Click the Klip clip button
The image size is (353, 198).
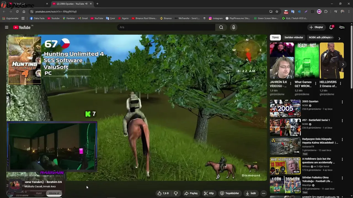pos(209,193)
